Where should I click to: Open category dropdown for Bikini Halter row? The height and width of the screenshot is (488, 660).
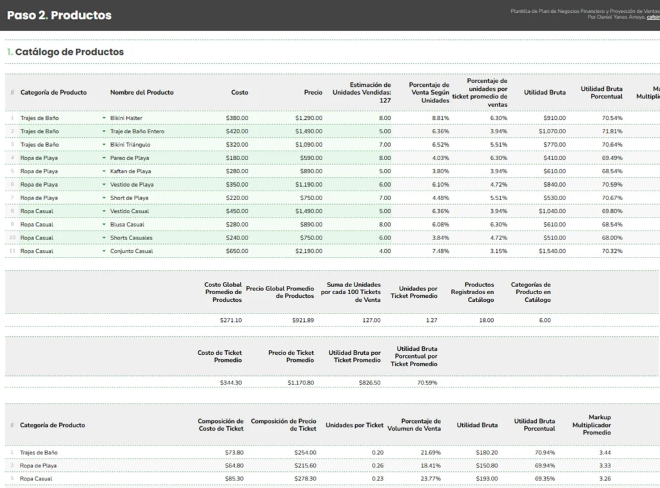coord(104,118)
